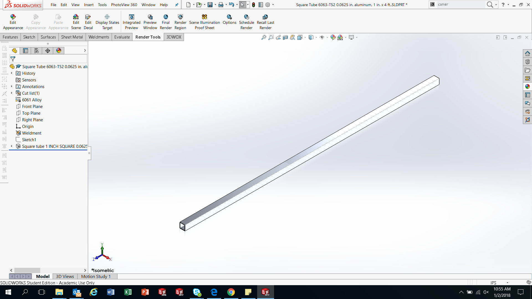This screenshot has width=532, height=299.
Task: Select the Motion Study 1 tab
Action: click(96, 276)
